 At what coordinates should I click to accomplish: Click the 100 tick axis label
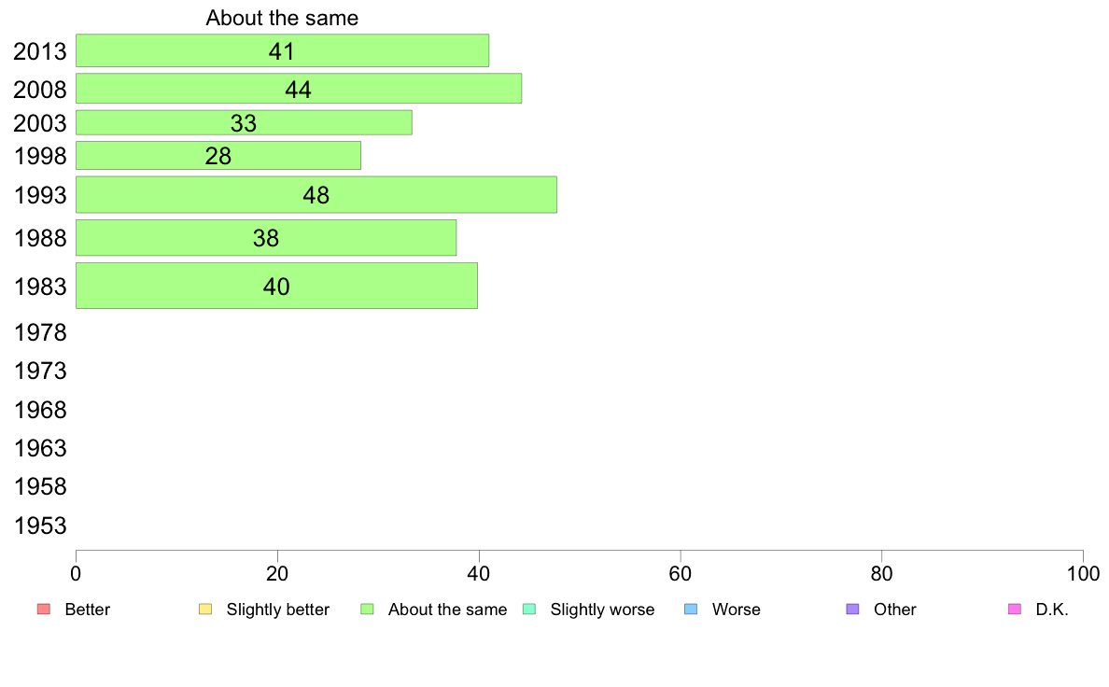pyautogui.click(x=1083, y=573)
